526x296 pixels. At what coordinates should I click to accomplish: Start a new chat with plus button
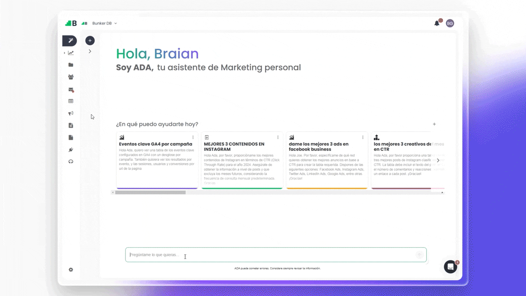(90, 41)
